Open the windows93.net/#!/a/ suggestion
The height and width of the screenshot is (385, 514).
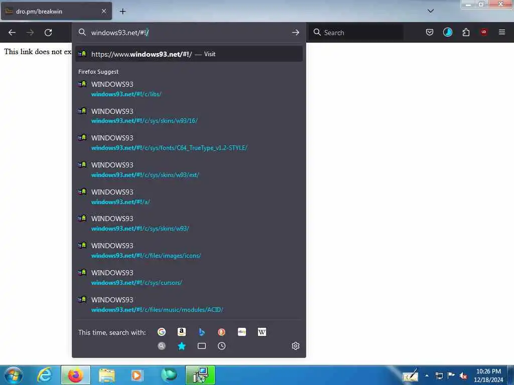pyautogui.click(x=189, y=197)
